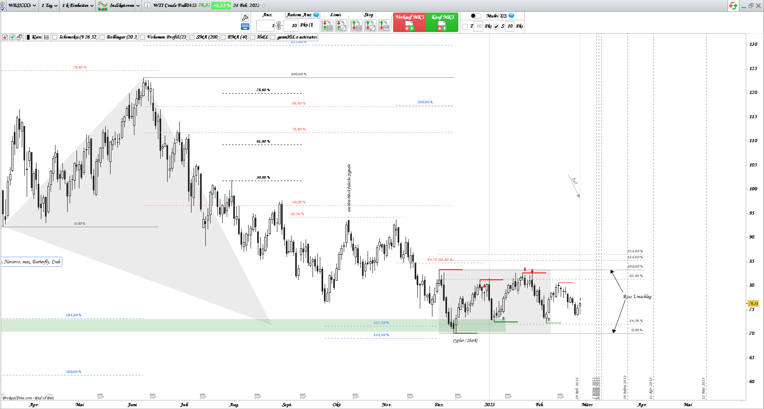Click the S points input field

pyautogui.click(x=509, y=26)
